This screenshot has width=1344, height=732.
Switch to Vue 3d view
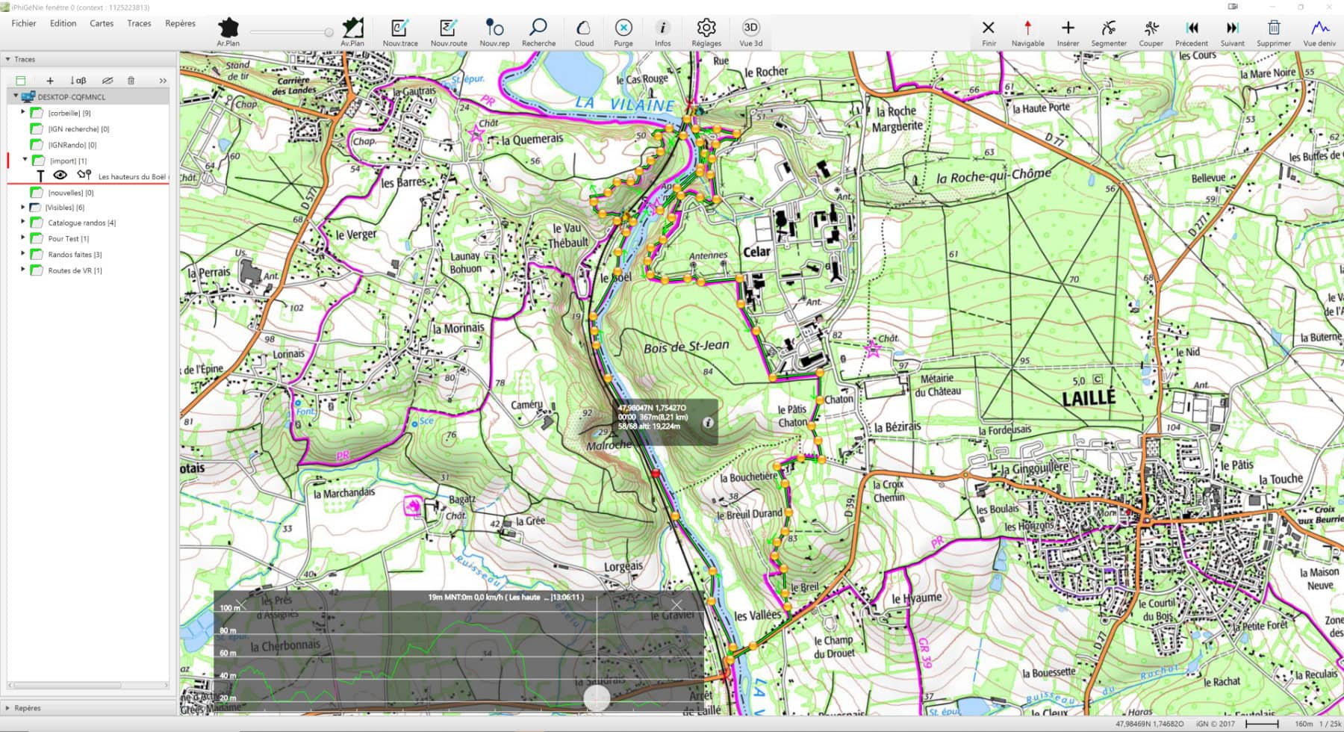[751, 32]
